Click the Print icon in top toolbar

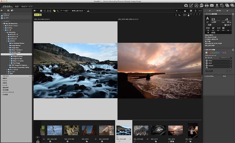point(207,5)
